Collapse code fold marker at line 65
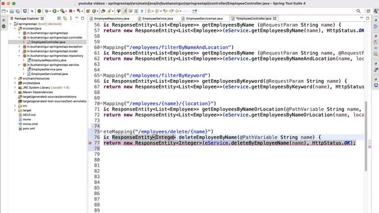 pos(101,75)
